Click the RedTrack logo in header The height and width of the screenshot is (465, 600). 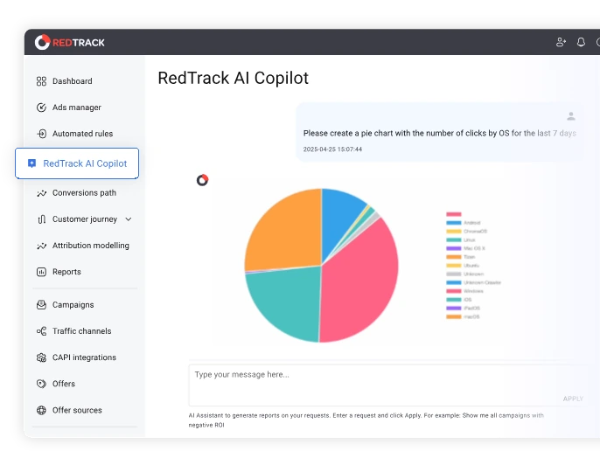[x=70, y=42]
